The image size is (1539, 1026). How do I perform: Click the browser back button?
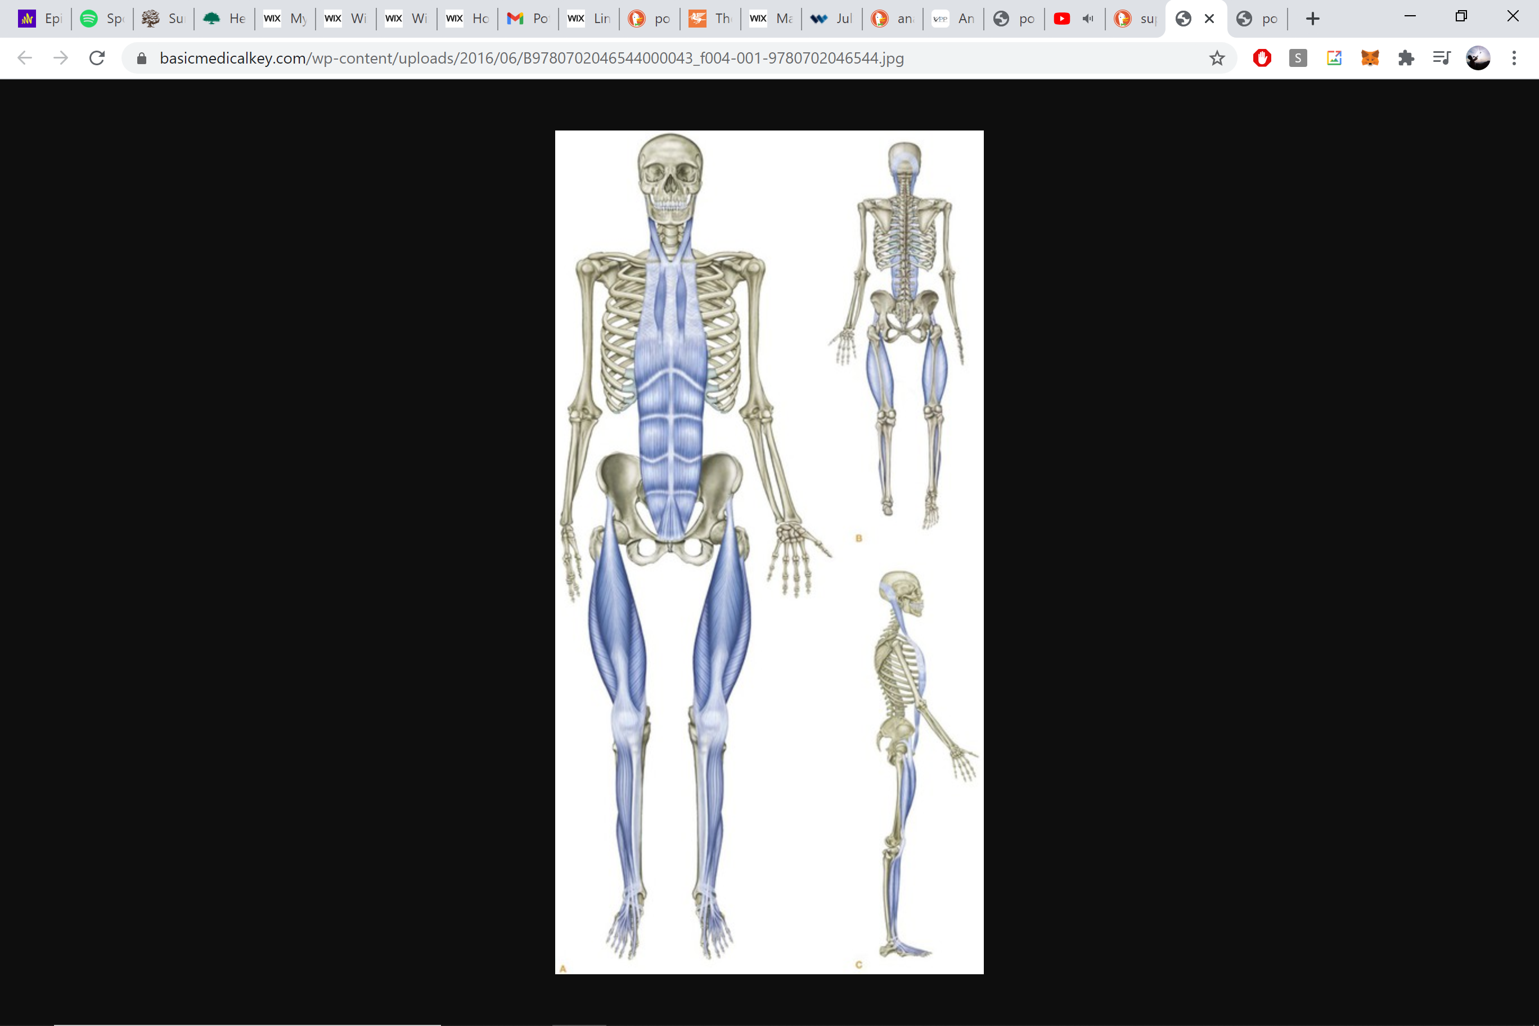(x=24, y=57)
